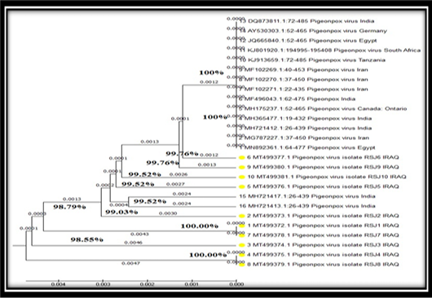Select the 0.0030 branch length value
The height and width of the screenshot is (298, 432).
(x=168, y=213)
